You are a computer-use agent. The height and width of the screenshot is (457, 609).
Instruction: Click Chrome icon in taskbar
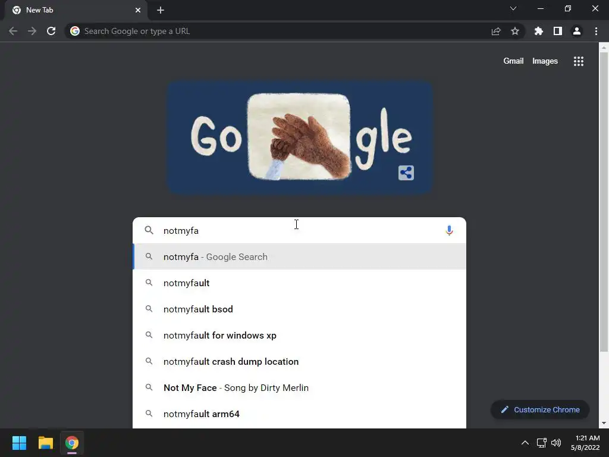pyautogui.click(x=72, y=443)
